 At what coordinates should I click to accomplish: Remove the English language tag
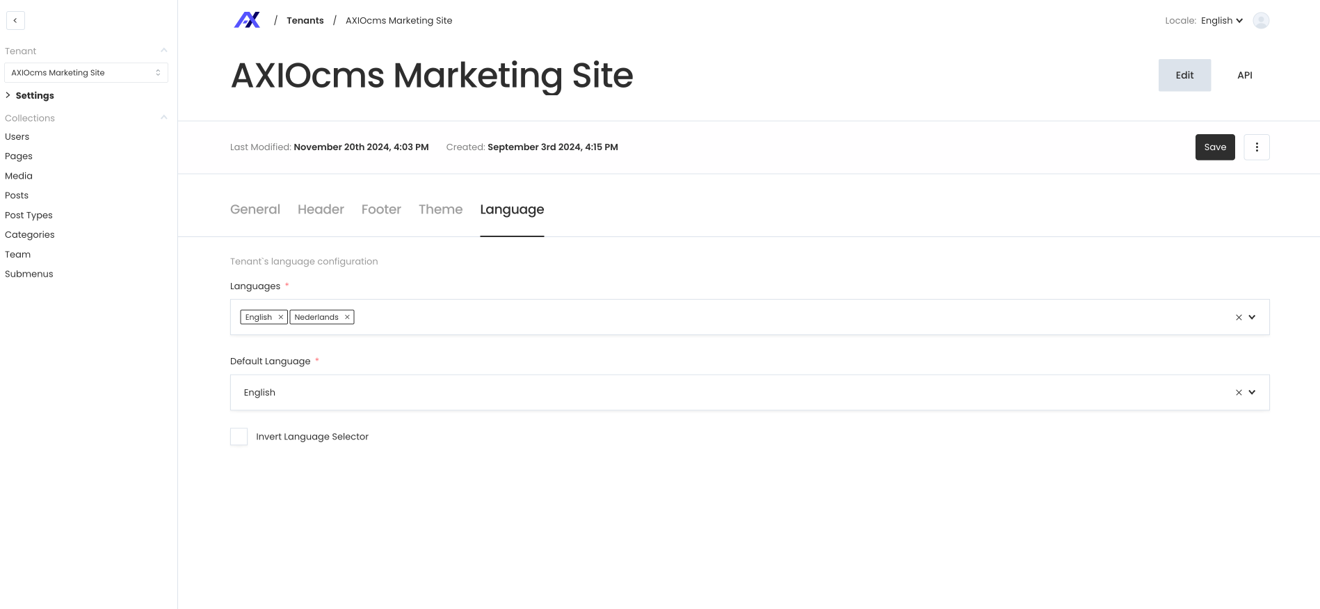(x=281, y=317)
